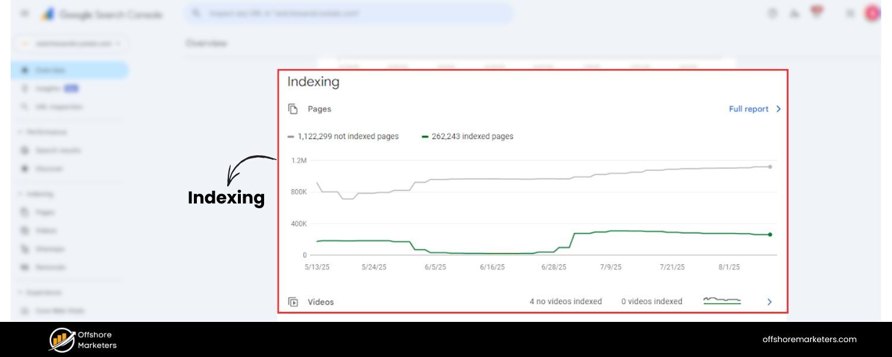Viewport: 892px width, 357px height.
Task: Toggle the not indexed pages chart series
Action: [343, 136]
